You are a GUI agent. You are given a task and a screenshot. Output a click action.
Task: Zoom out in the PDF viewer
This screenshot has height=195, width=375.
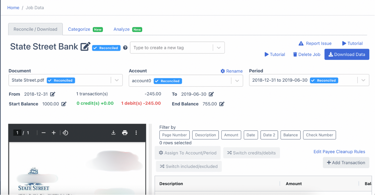point(44,133)
